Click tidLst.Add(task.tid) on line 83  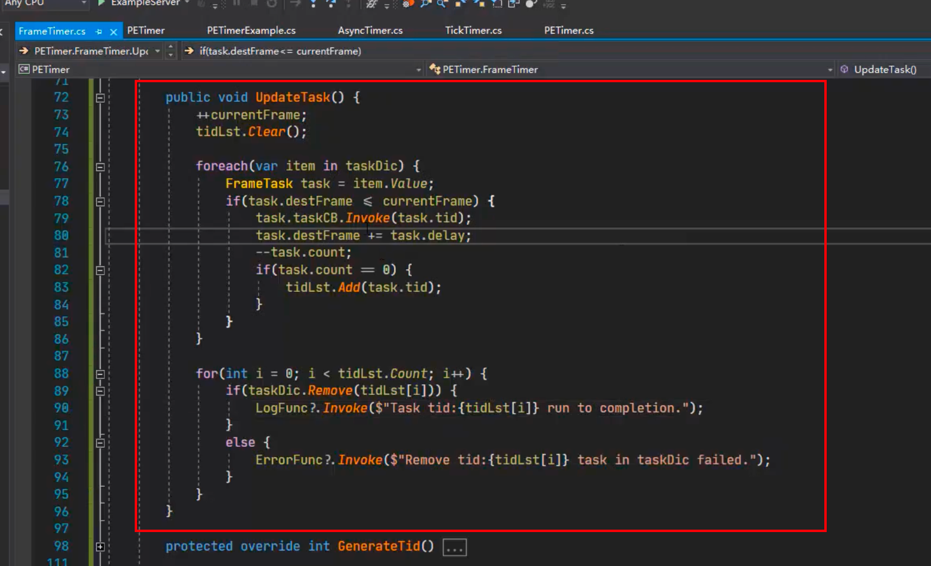pyautogui.click(x=360, y=287)
